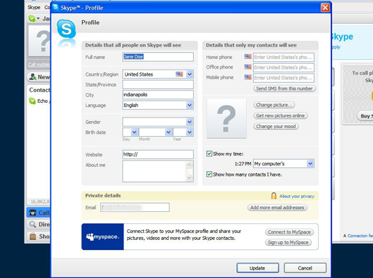The width and height of the screenshot is (373, 278).
Task: Toggle the Show my time checkbox
Action: tap(209, 154)
